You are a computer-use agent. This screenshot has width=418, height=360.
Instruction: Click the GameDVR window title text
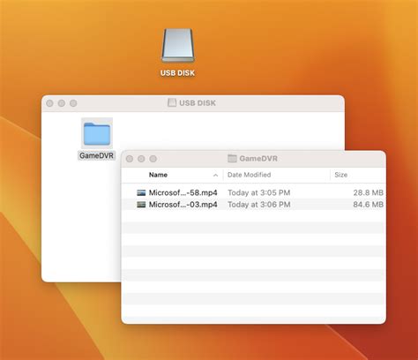click(x=258, y=159)
